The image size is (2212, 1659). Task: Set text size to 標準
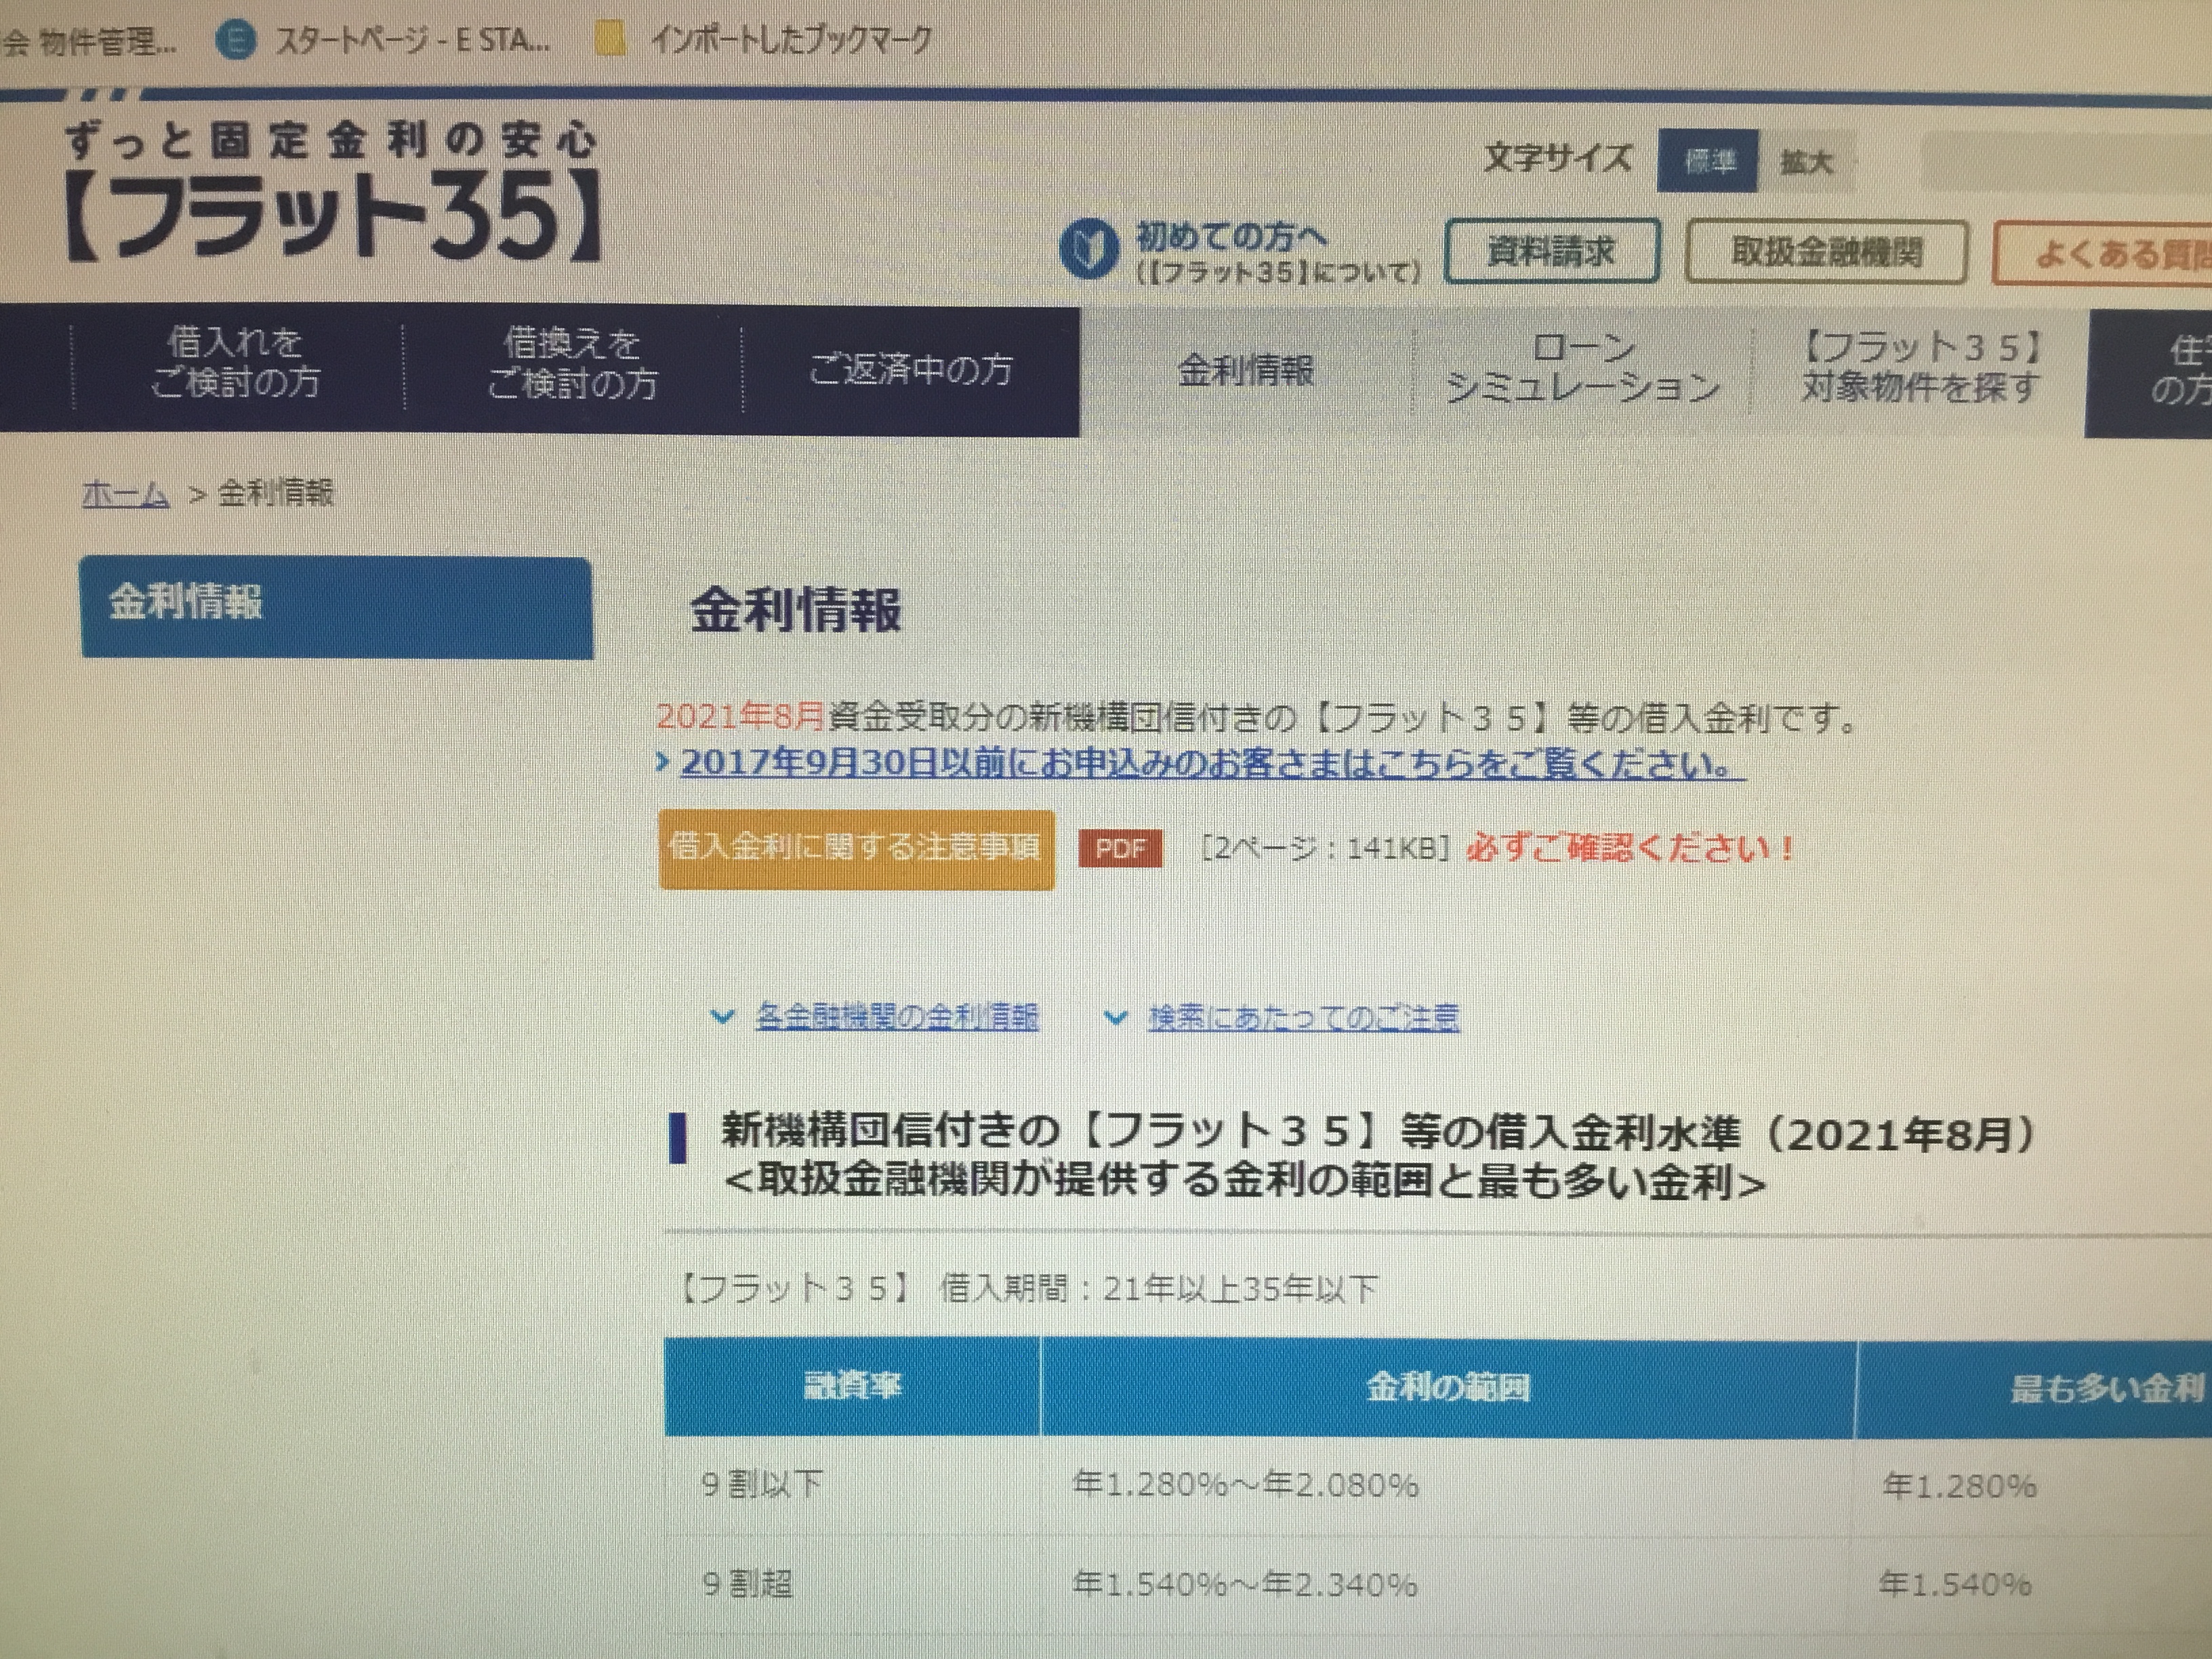pyautogui.click(x=1708, y=161)
